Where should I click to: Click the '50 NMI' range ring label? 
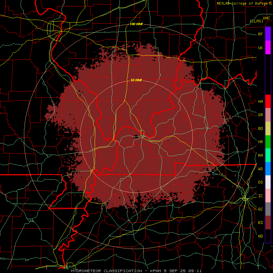coord(136,80)
